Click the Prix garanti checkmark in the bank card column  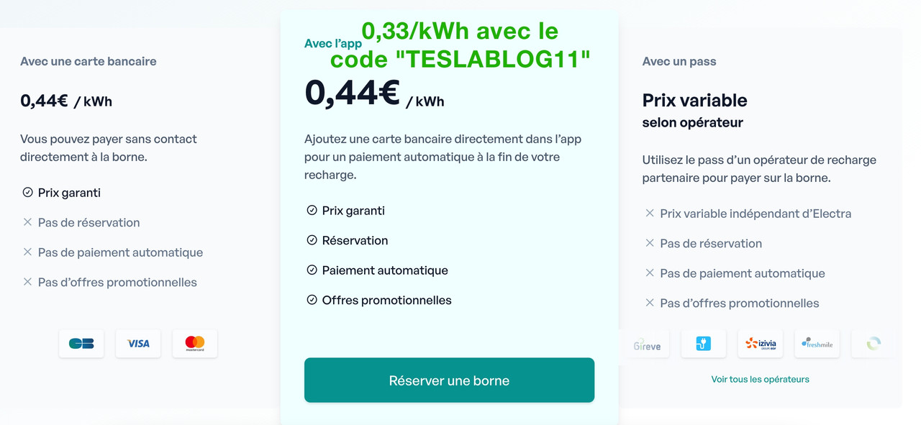click(27, 193)
